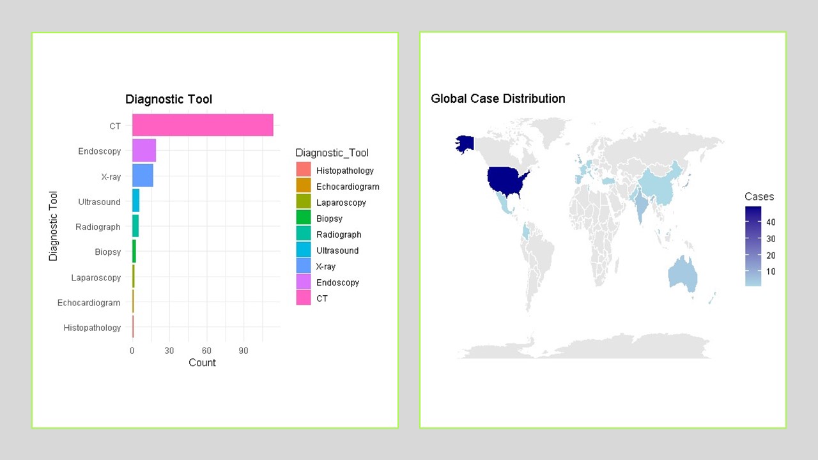
Task: Select Echocardiogram legend color swatch
Action: point(304,186)
